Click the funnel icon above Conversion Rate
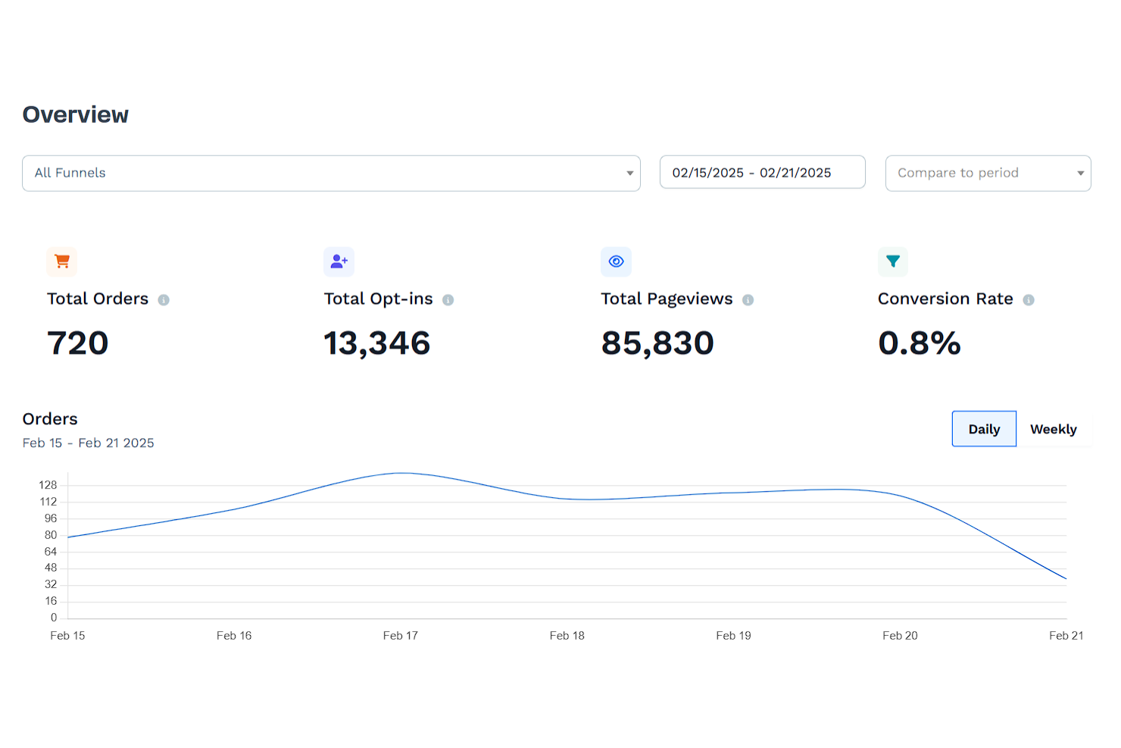This screenshot has width=1121, height=748. [892, 261]
